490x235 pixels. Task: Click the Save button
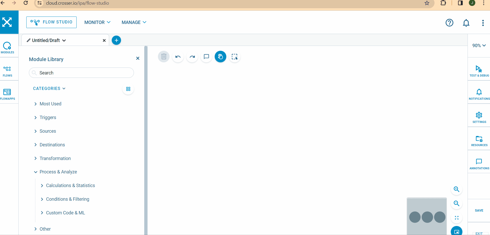click(x=479, y=211)
